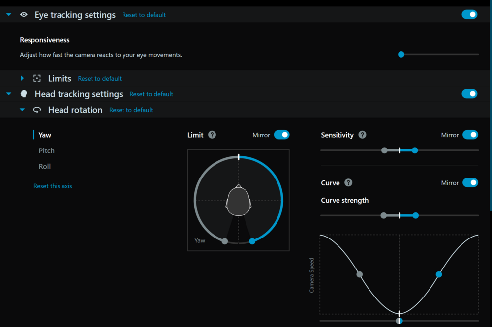492x327 pixels.
Task: Click the Limits frame icon
Action: (x=37, y=78)
